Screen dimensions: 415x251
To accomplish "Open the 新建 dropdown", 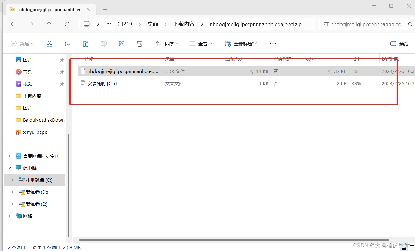I will (22, 44).
